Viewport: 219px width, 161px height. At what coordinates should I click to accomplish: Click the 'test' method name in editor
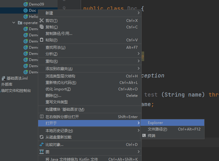click(x=151, y=95)
